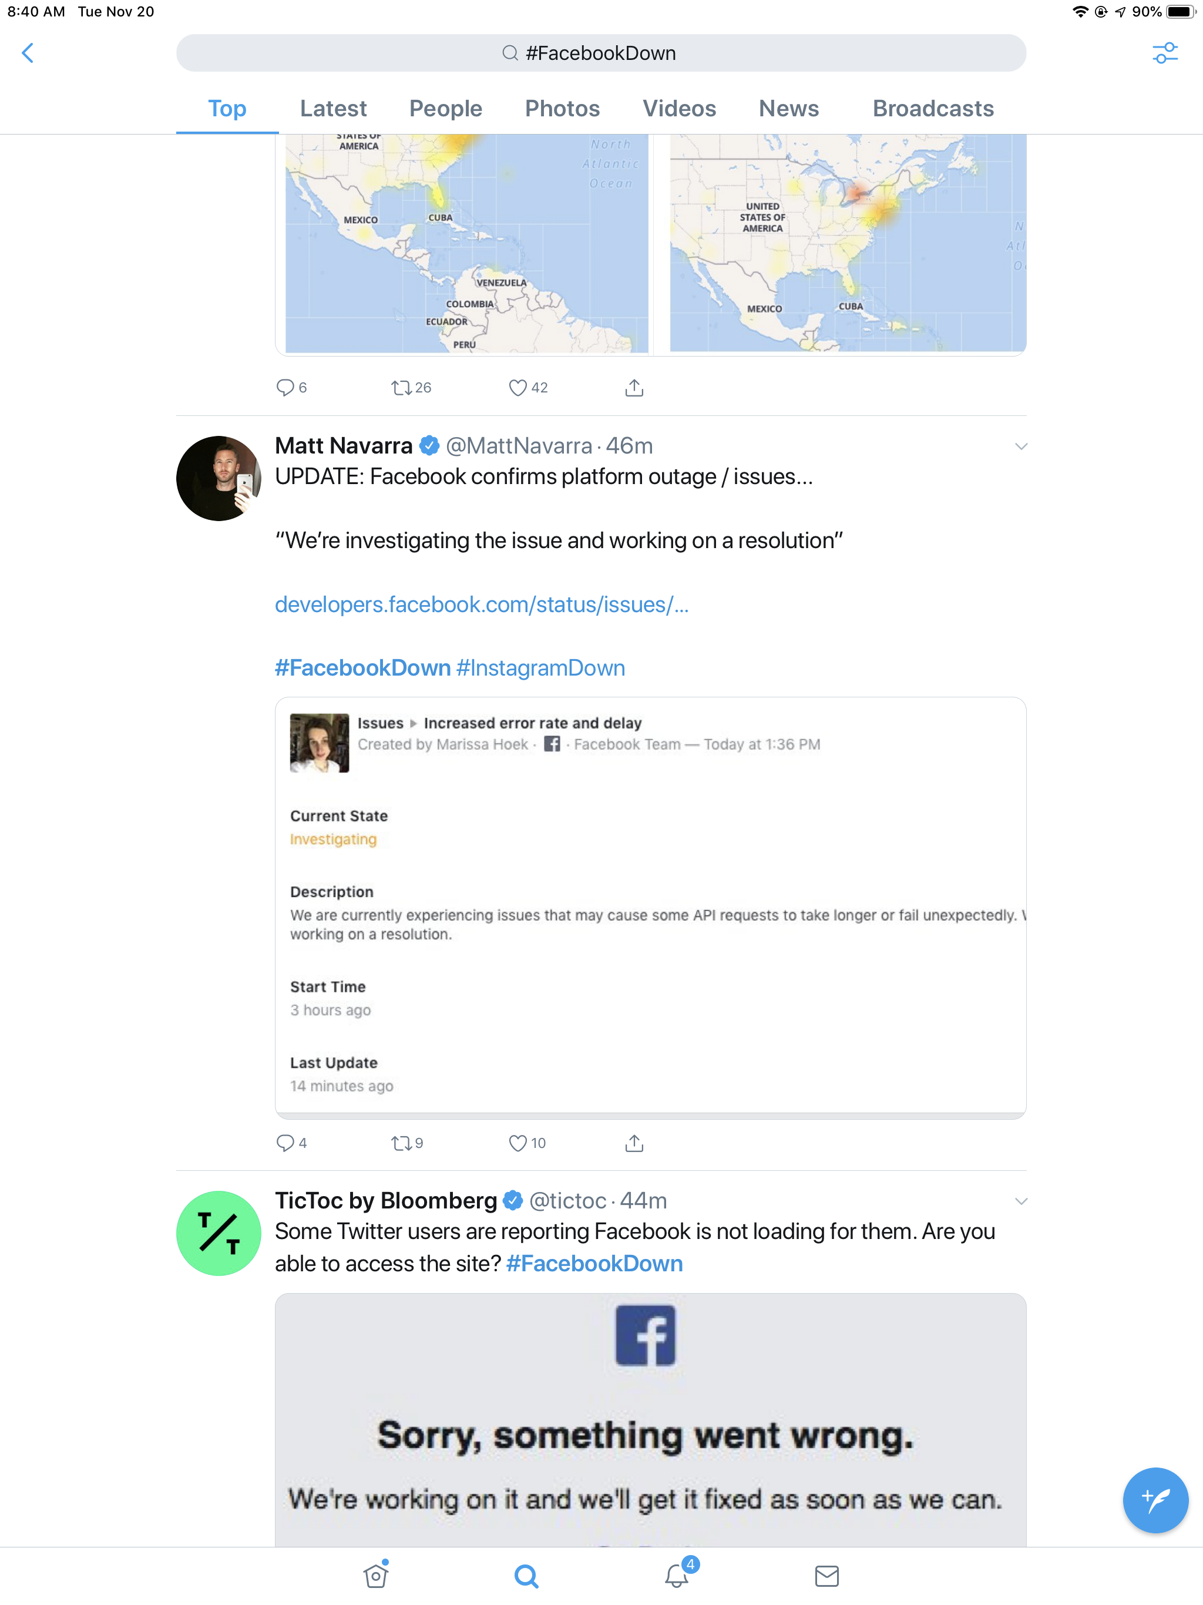Tap the back arrow icon
This screenshot has height=1605, width=1203.
(28, 53)
